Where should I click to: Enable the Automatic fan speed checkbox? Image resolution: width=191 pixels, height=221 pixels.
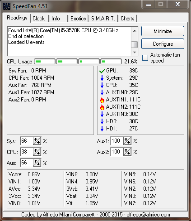pyautogui.click(x=145, y=58)
